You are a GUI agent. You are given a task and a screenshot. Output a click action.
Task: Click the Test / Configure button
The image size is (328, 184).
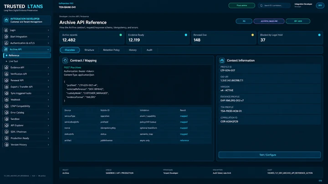tap(269, 155)
